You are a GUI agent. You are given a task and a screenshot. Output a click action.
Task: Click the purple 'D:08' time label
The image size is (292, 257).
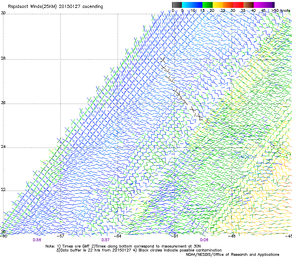coord(204,240)
